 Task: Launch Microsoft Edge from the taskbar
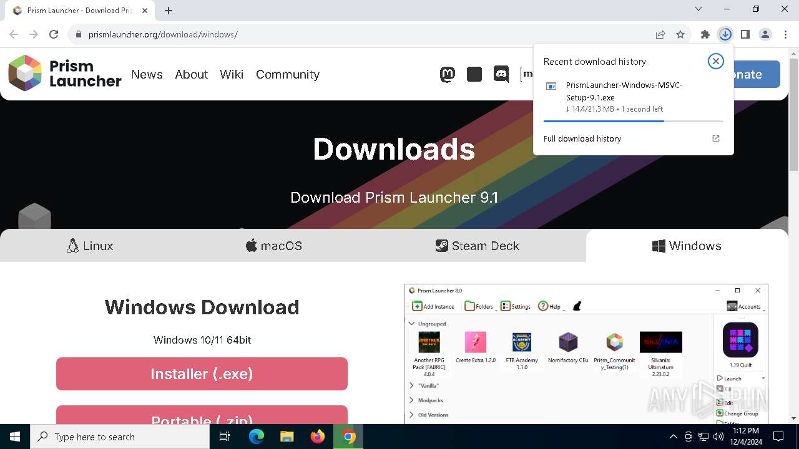click(x=257, y=437)
